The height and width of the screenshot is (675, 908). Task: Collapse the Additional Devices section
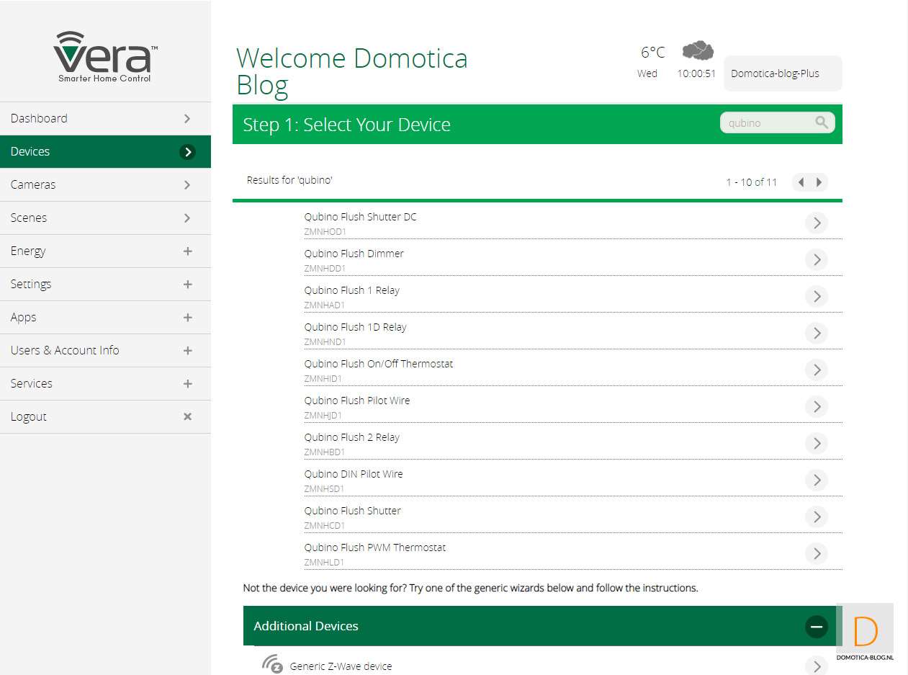816,627
